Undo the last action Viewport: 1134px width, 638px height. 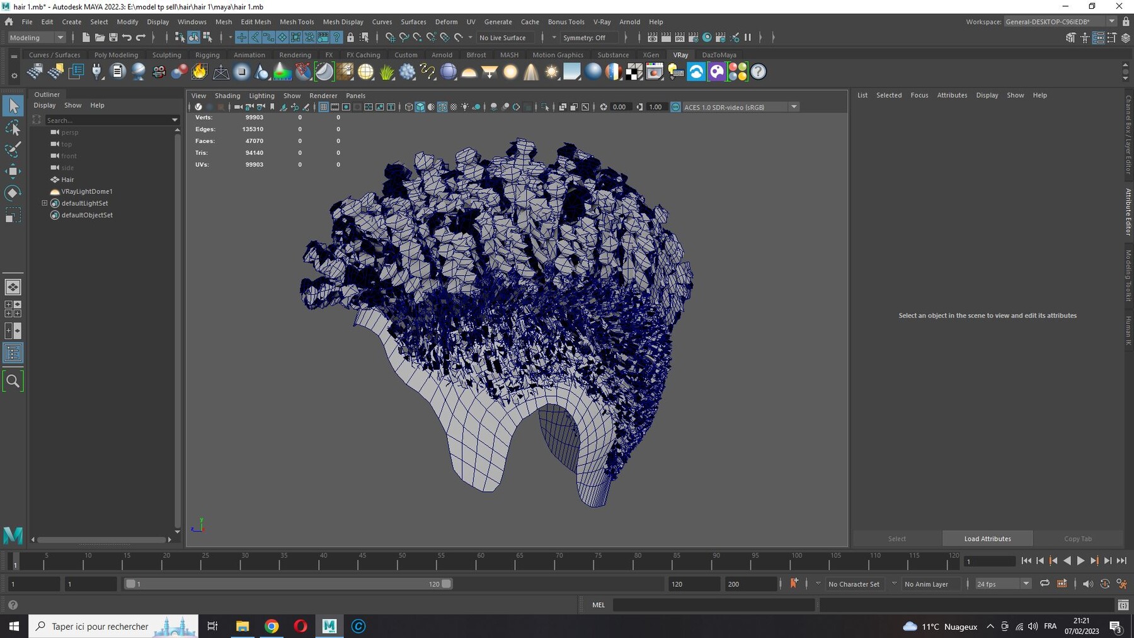point(127,38)
